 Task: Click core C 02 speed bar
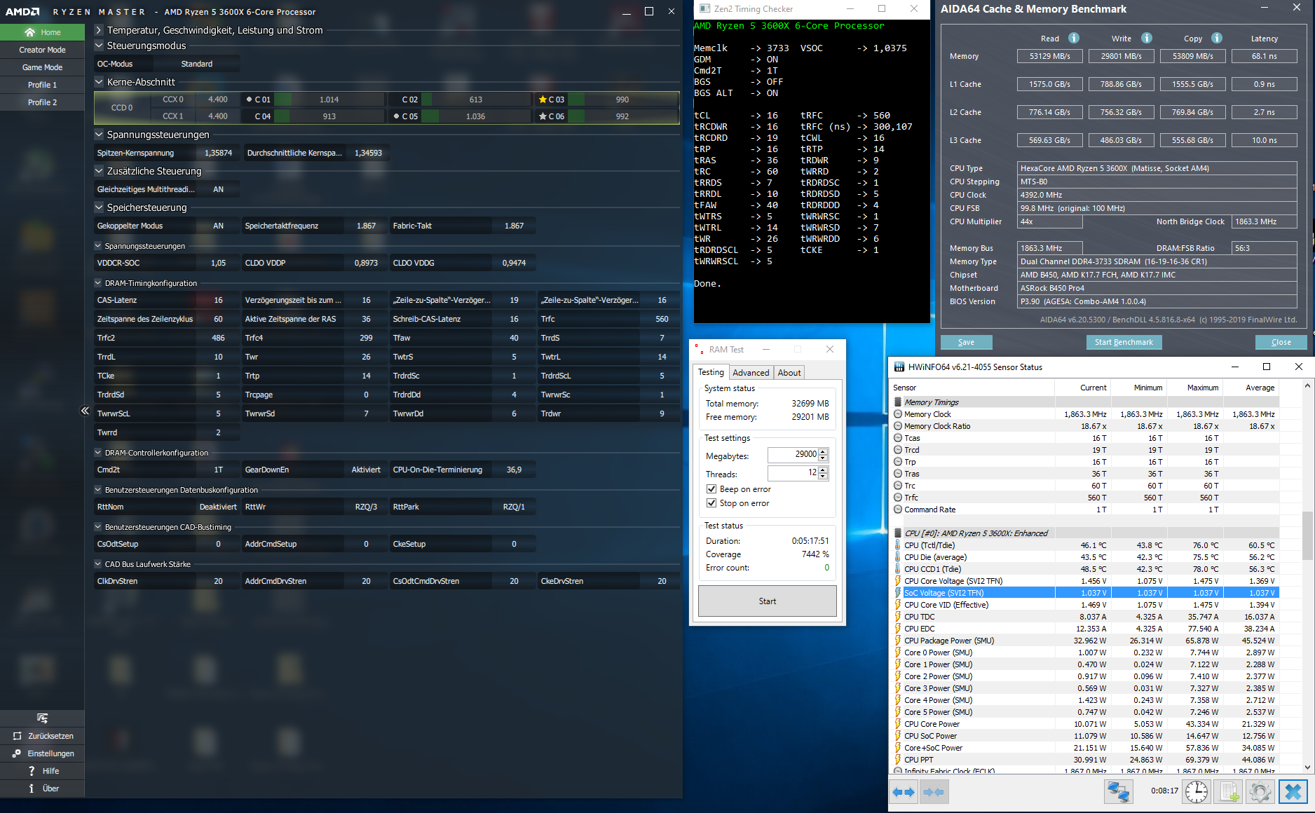click(476, 100)
